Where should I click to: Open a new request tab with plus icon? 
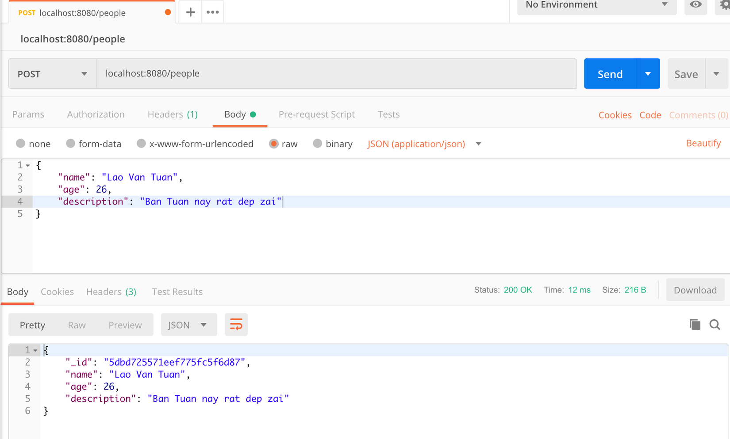point(190,12)
